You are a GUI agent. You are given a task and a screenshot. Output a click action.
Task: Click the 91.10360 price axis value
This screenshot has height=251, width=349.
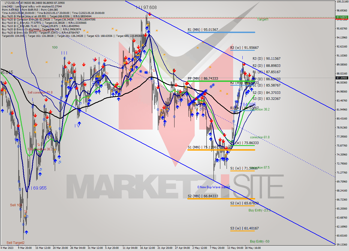[342, 56]
